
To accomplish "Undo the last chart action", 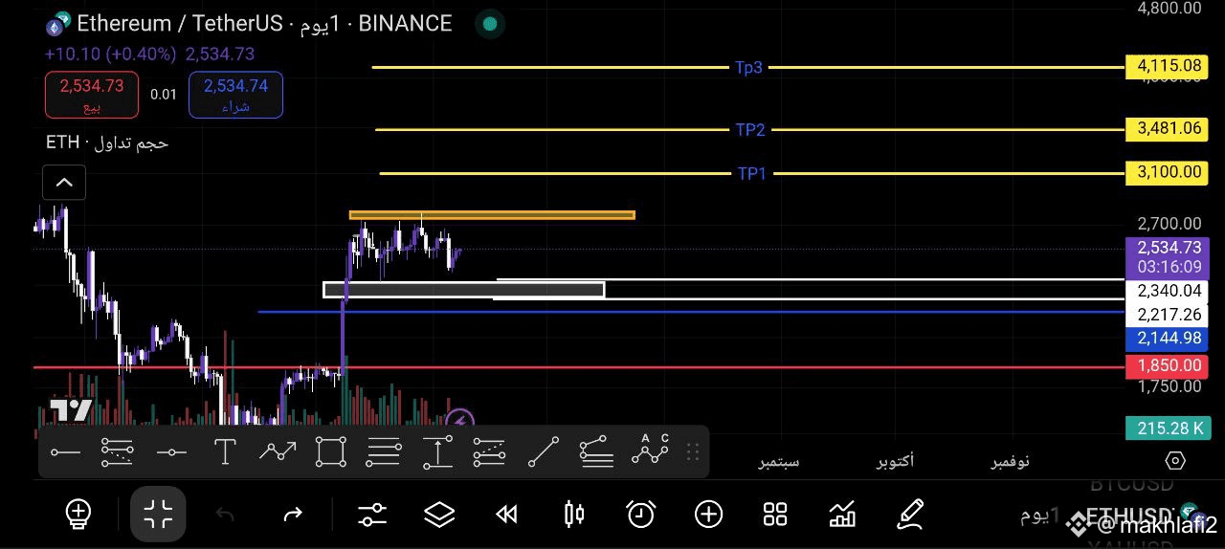I will pos(225,515).
